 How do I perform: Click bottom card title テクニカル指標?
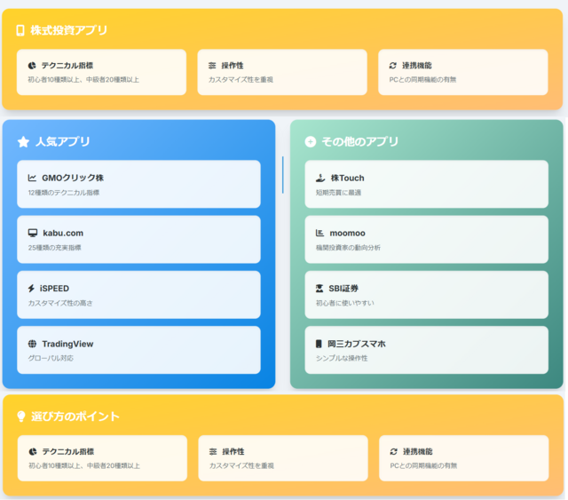[68, 452]
